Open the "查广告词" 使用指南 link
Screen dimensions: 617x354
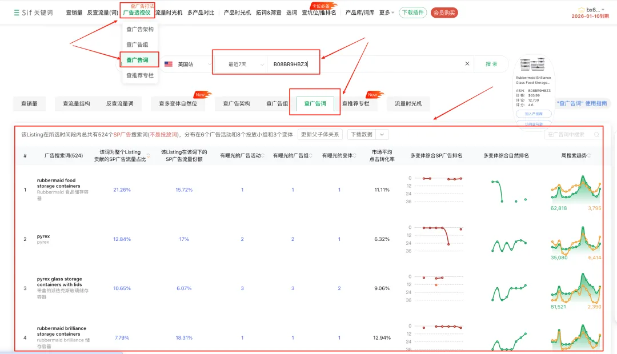(582, 103)
